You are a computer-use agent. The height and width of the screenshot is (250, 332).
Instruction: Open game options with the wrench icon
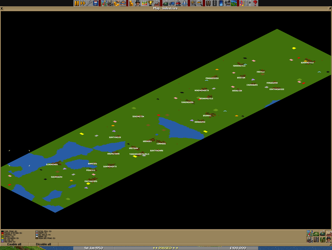click(x=89, y=3)
